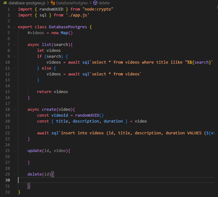The image size is (218, 197).
Task: Click the "node:crypto" string
Action: (98, 9)
